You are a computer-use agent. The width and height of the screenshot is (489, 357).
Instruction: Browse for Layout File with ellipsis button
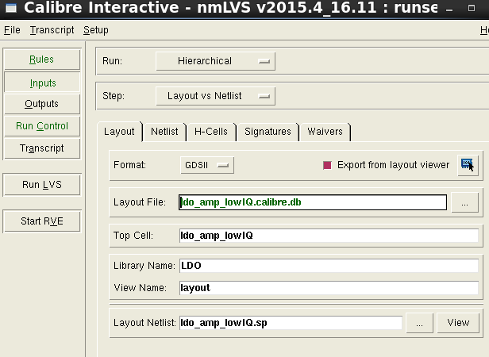464,202
